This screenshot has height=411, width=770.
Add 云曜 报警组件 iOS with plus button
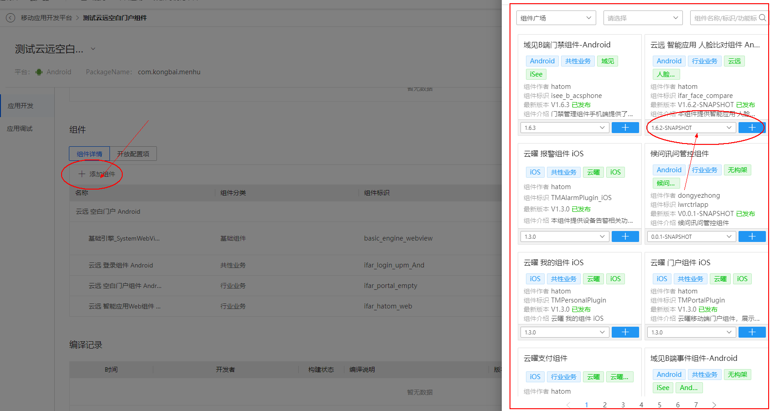pyautogui.click(x=625, y=236)
